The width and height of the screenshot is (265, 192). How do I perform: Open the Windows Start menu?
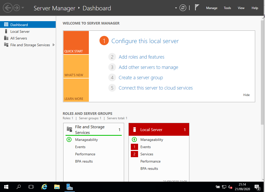(x=6, y=187)
